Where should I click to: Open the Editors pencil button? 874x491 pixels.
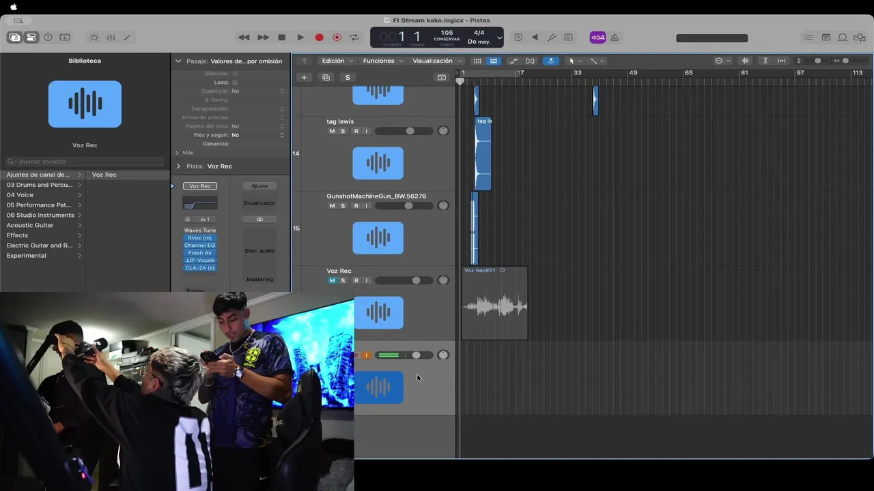(127, 38)
